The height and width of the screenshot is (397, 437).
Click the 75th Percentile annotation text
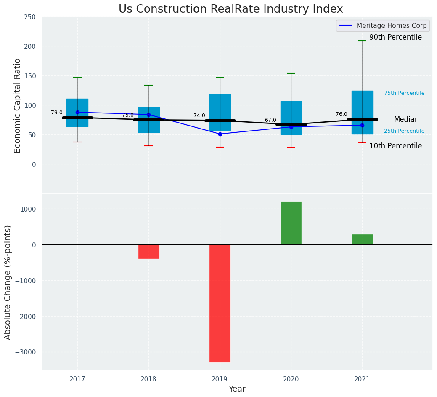404,93
